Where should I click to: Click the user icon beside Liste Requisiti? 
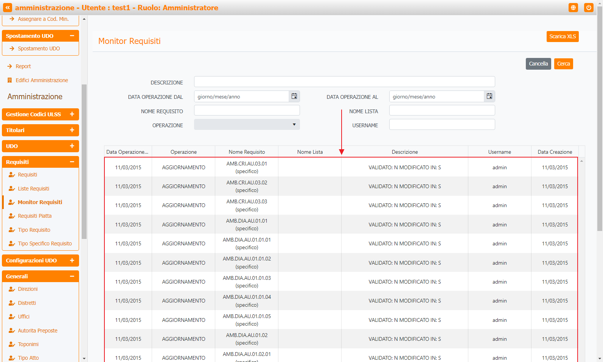12,189
